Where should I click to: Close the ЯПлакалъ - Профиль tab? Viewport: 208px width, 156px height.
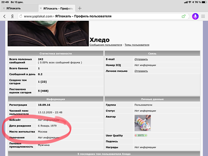pyautogui.click(x=41, y=8)
